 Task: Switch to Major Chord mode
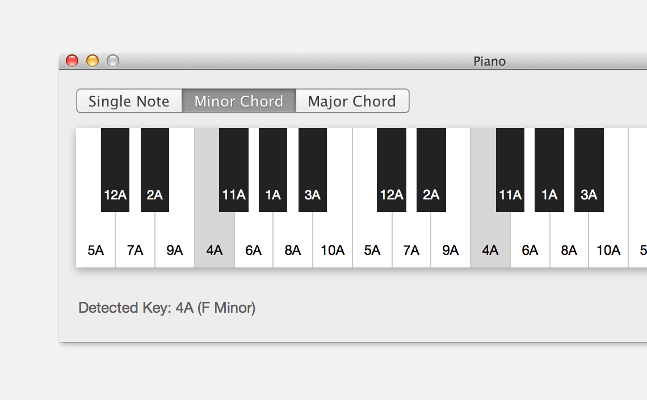click(x=352, y=101)
